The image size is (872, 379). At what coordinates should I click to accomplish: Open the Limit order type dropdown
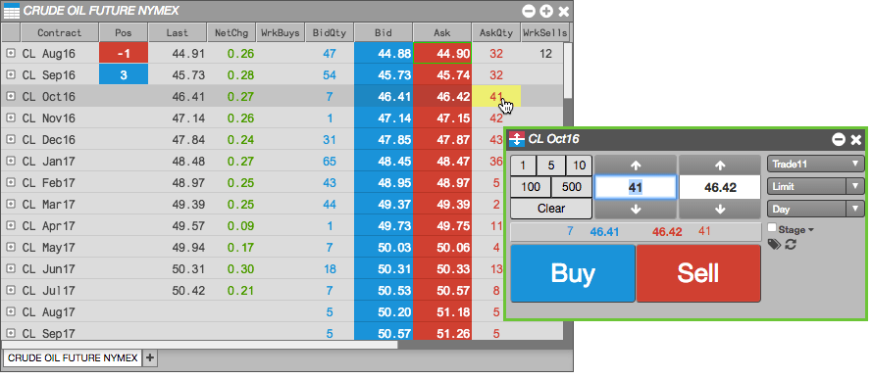[x=815, y=186]
